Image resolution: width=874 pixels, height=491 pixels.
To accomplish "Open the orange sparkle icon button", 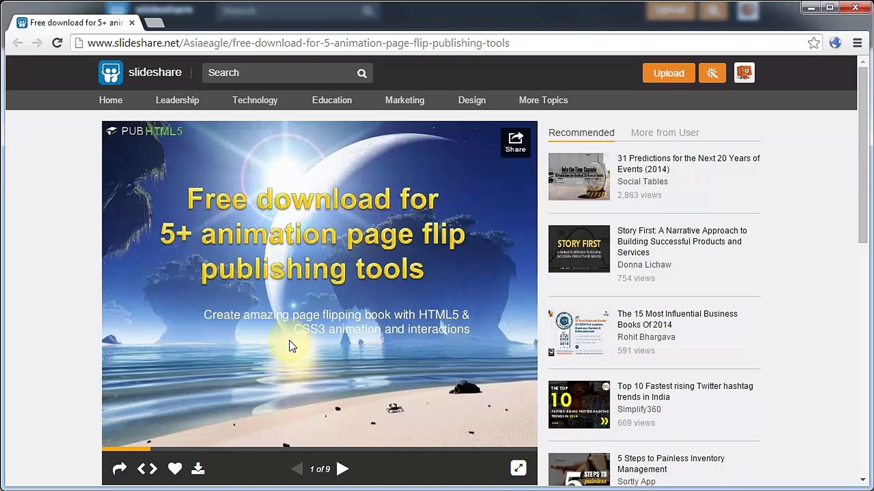I will 712,73.
